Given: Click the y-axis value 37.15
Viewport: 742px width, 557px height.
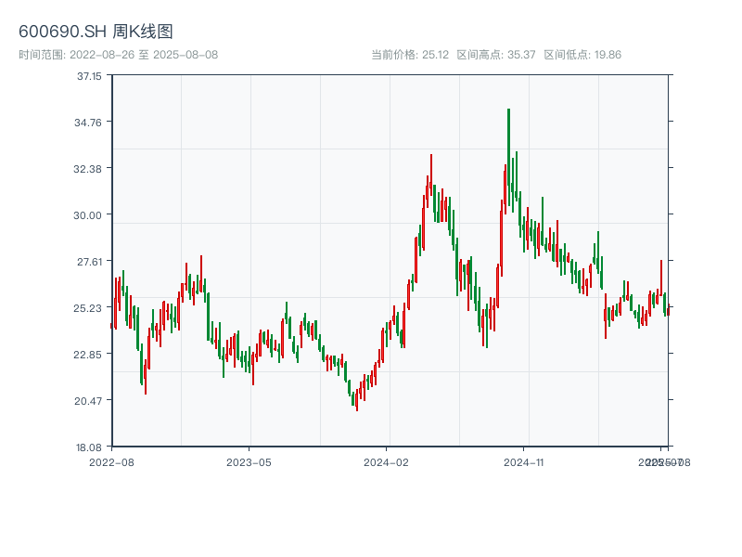Looking at the screenshot, I should [x=89, y=76].
